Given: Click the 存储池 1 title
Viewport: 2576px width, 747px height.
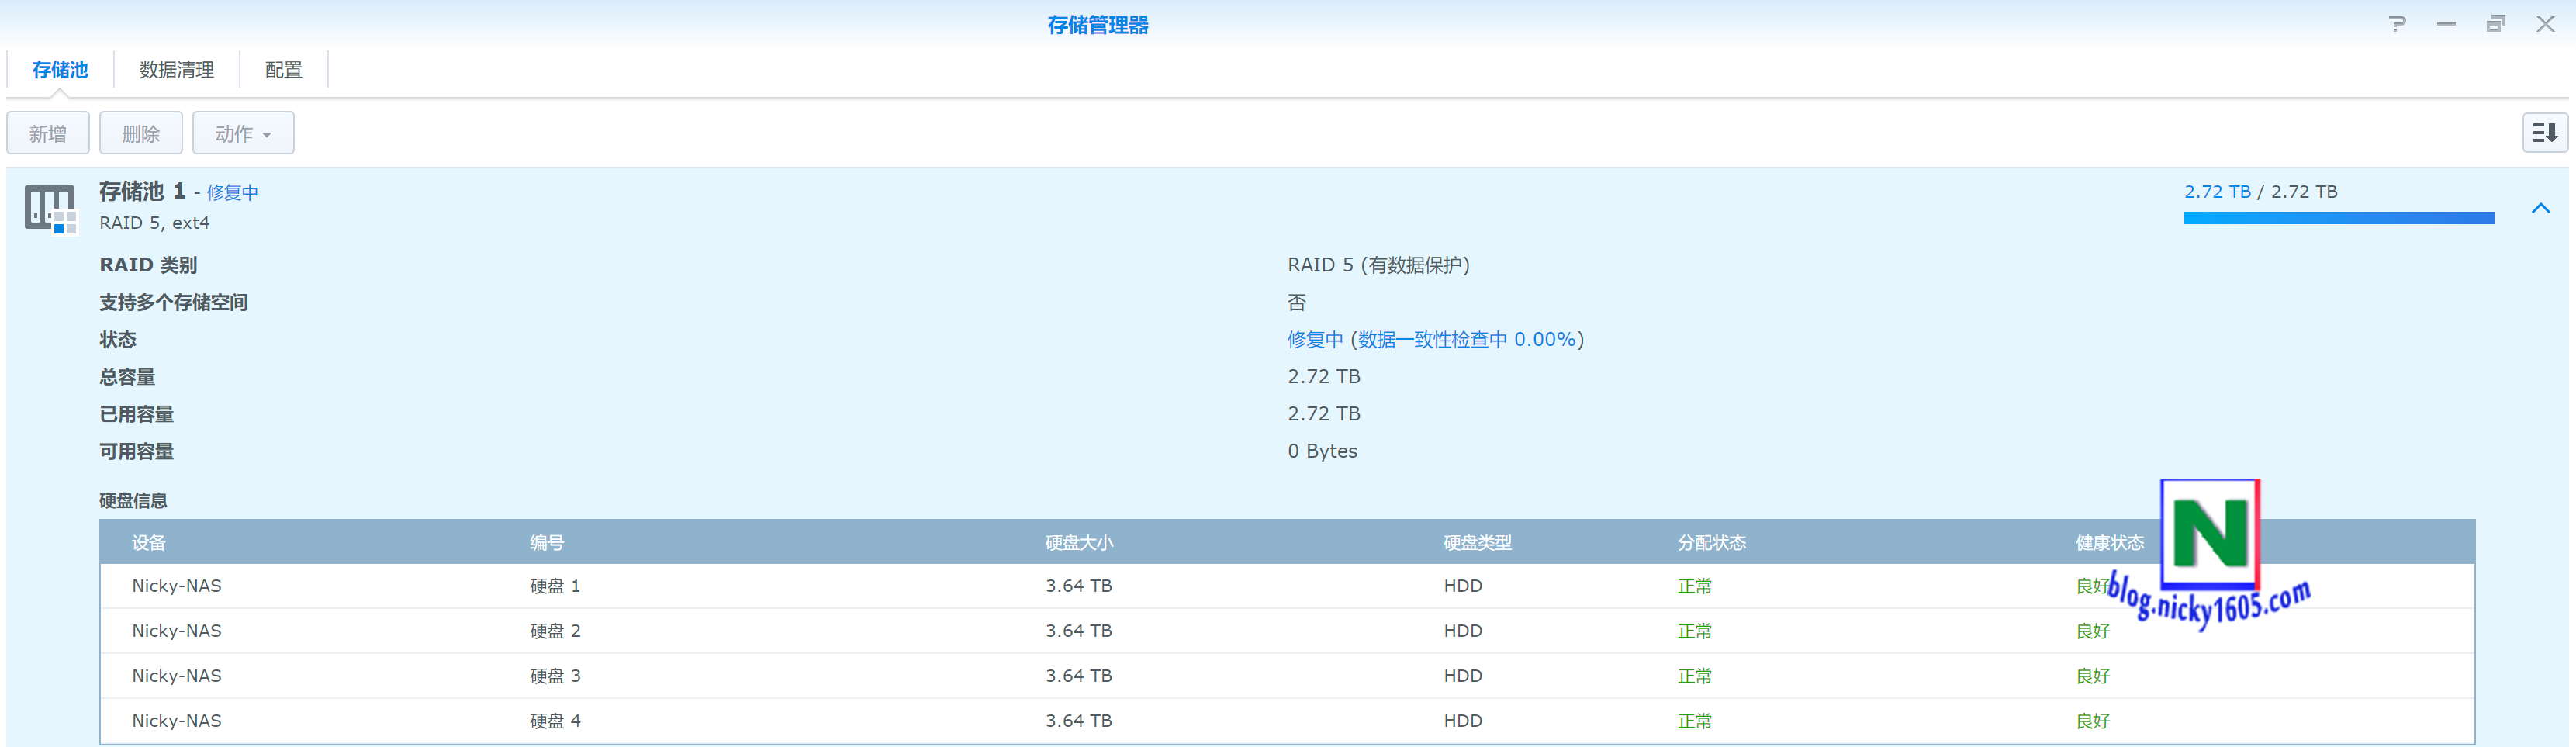Looking at the screenshot, I should coord(142,191).
